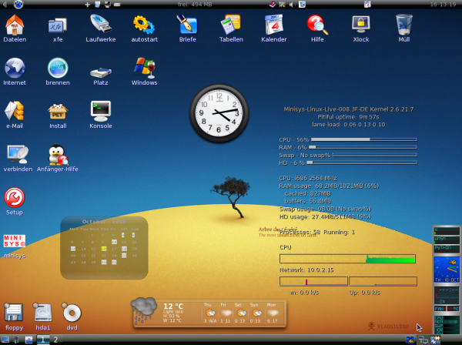Click the weather forecast widget

(x=208, y=313)
